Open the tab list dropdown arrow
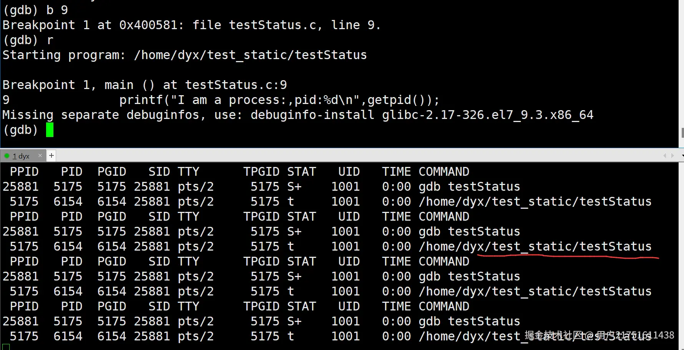Screen dimensions: 684x350 click(682, 156)
